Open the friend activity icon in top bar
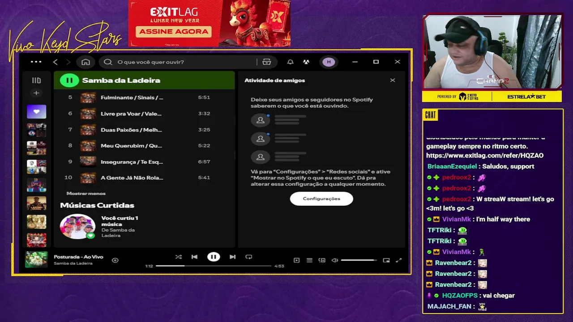The image size is (573, 322). [306, 62]
